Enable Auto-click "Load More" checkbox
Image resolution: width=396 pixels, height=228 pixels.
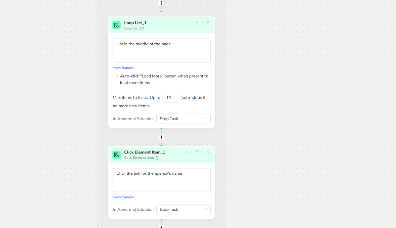(x=115, y=76)
